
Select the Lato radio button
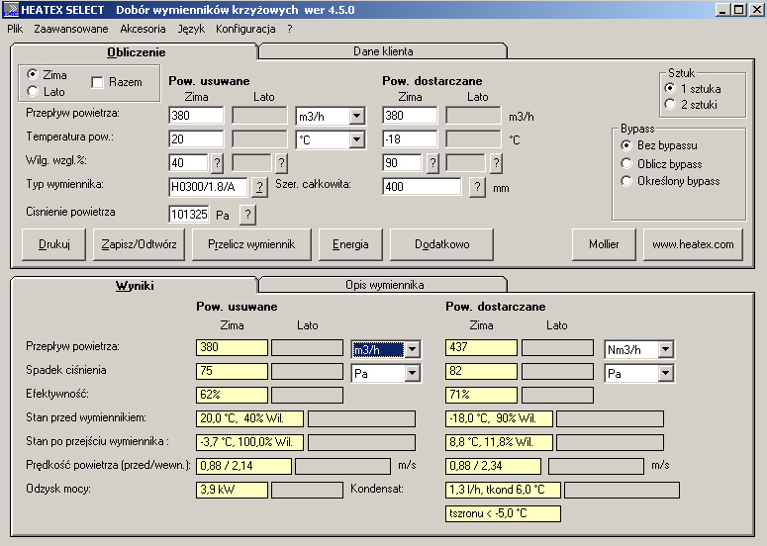coord(33,92)
